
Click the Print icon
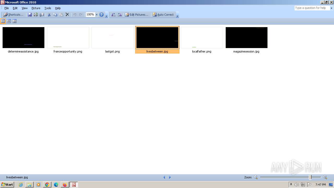[36, 15]
